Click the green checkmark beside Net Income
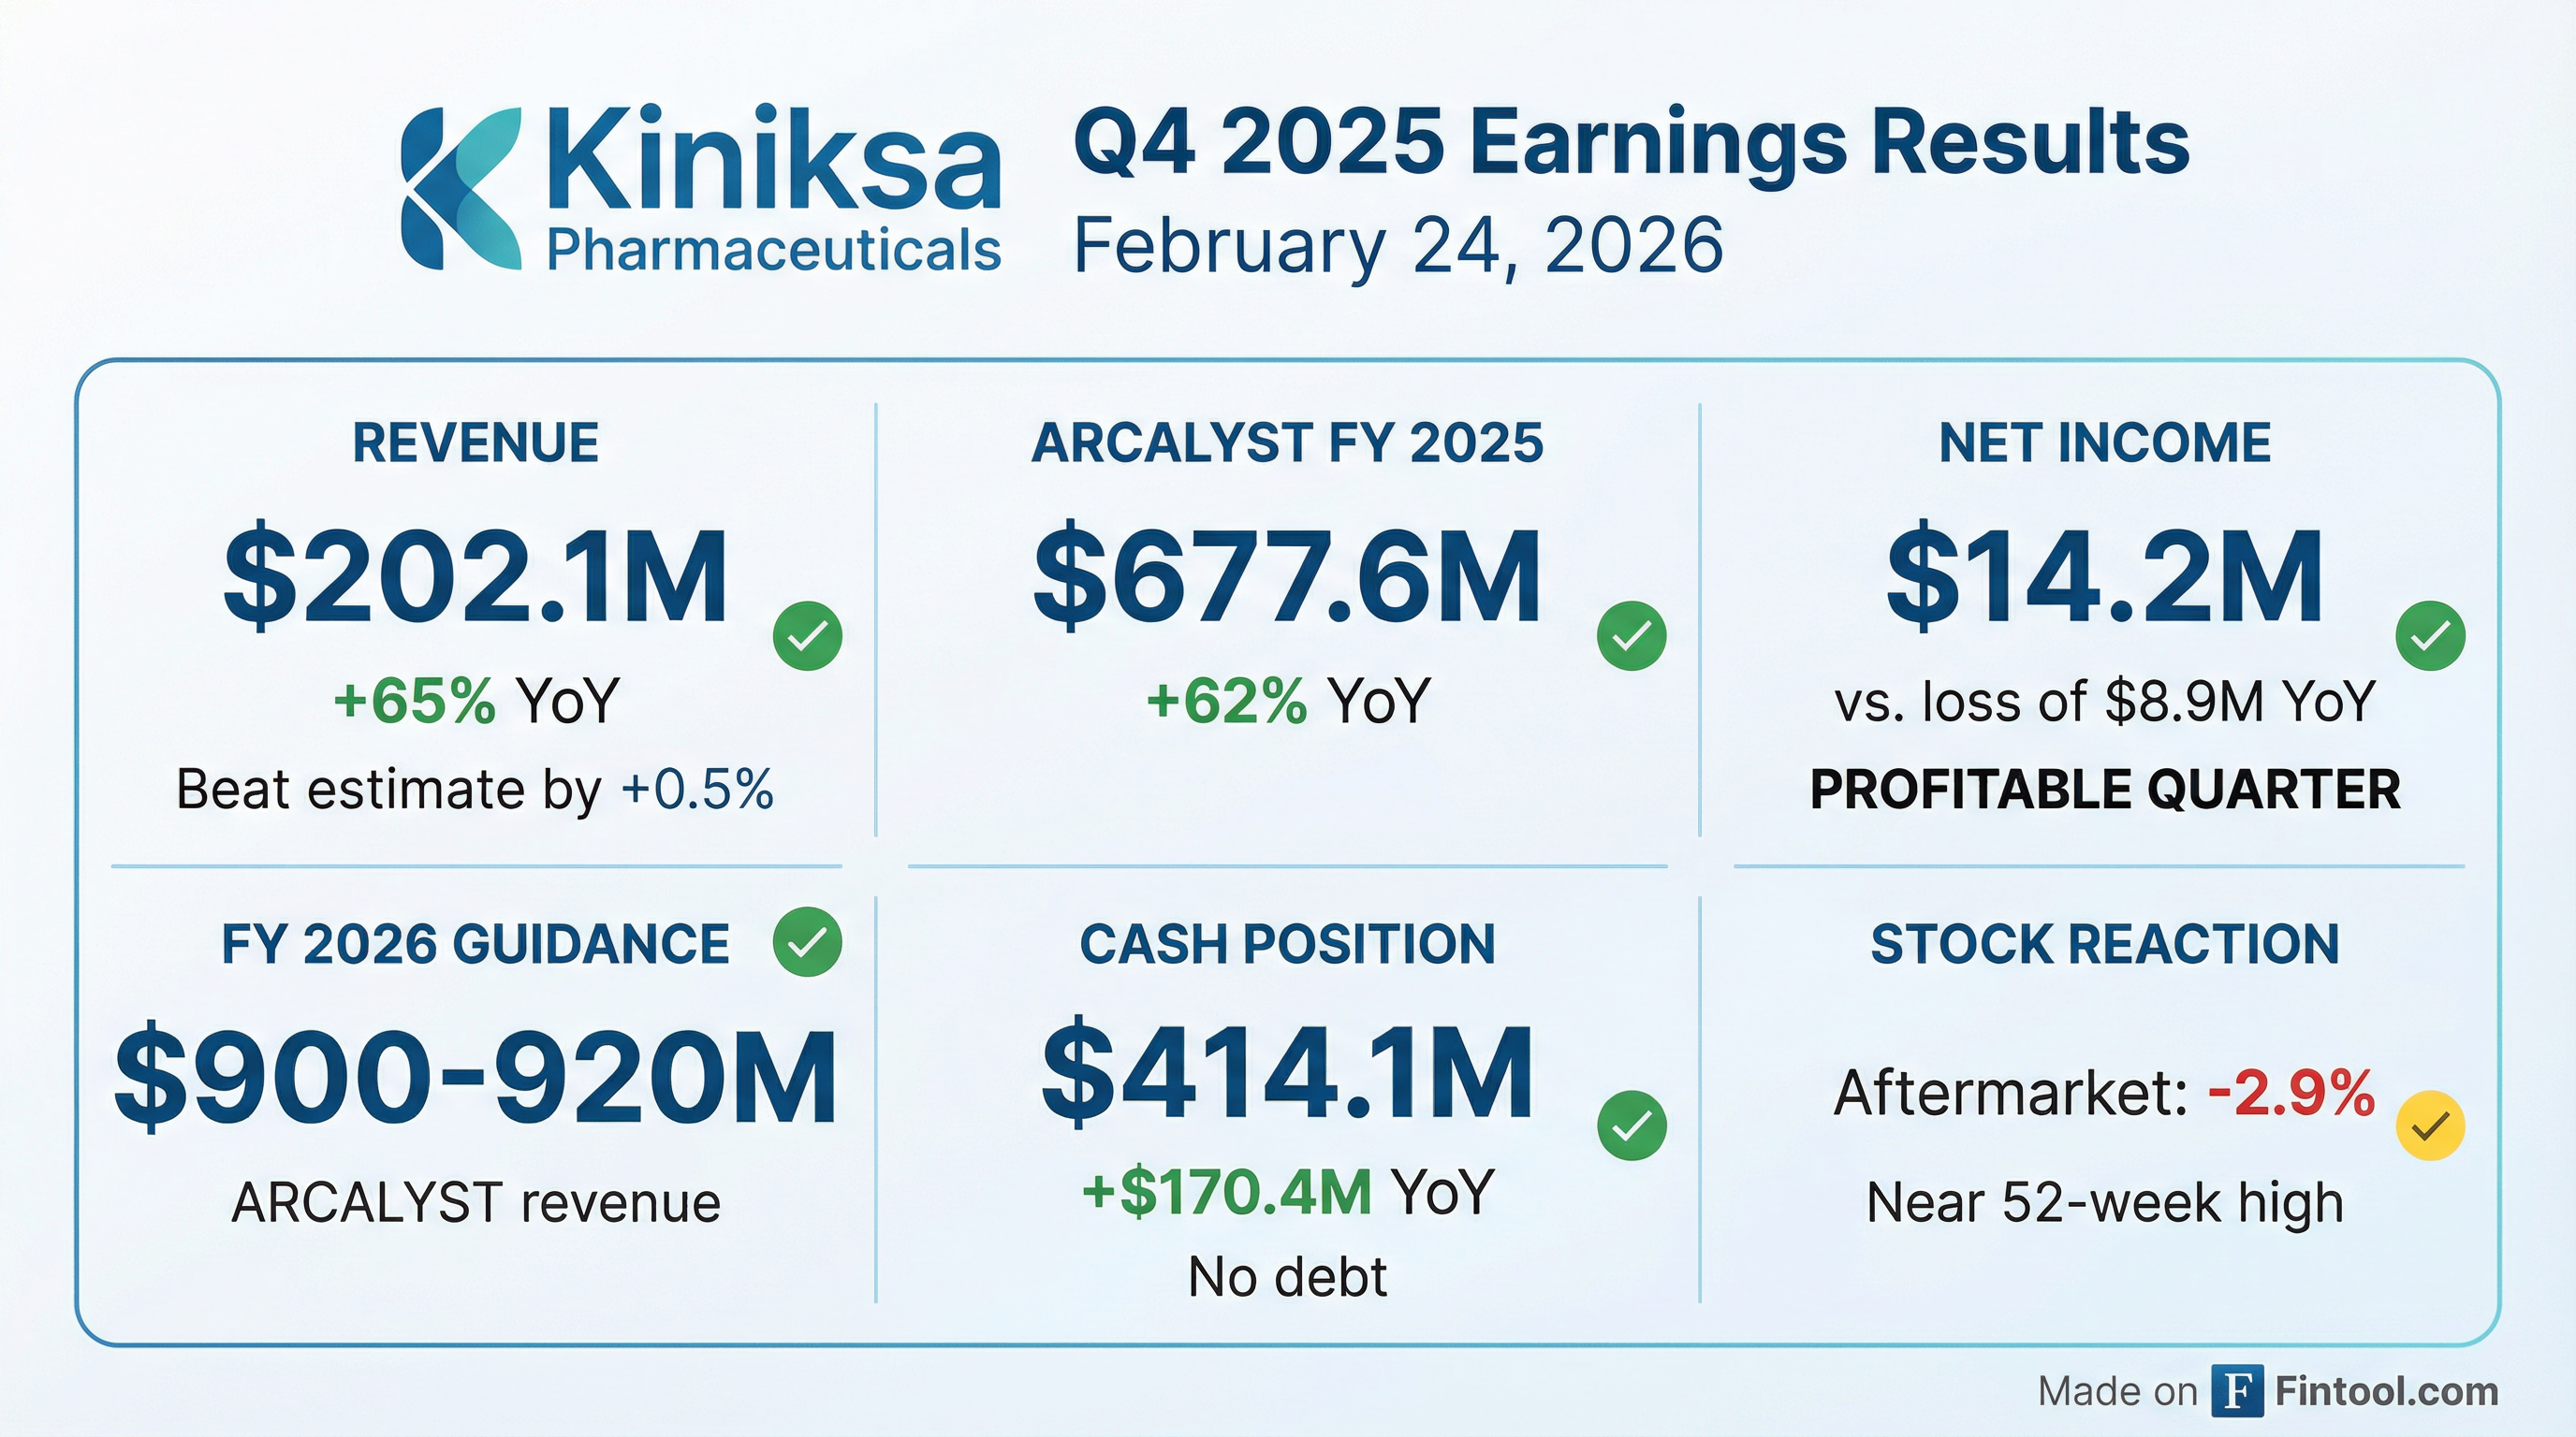2576x1437 pixels. [x=2430, y=635]
